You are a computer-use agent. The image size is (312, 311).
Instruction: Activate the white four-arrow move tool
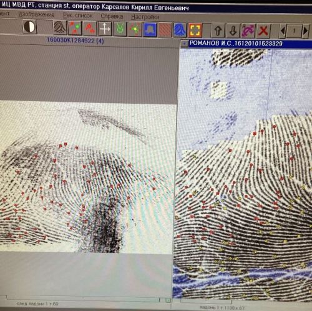[105, 29]
